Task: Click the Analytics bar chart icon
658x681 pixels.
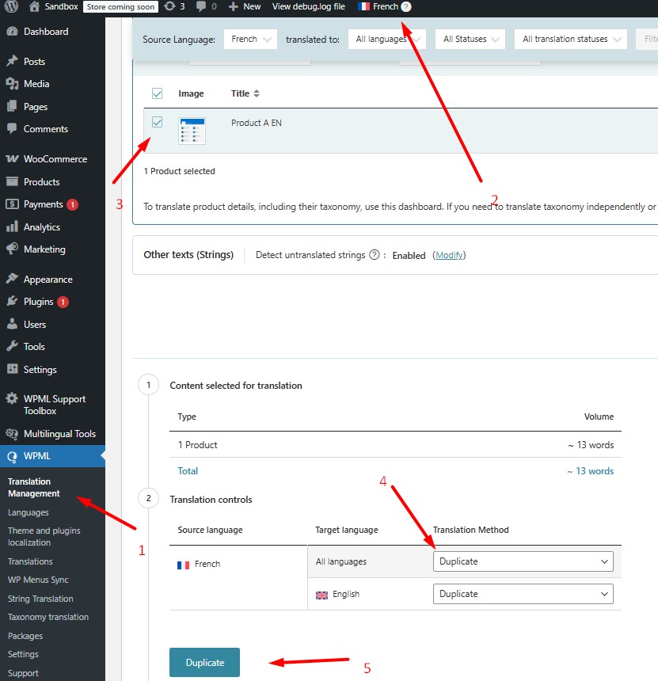Action: [12, 226]
